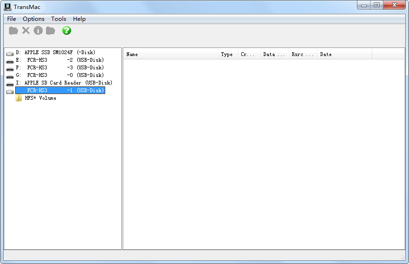
Task: Select F: FCR-HS3 -3 USB disk
Action: click(60, 67)
